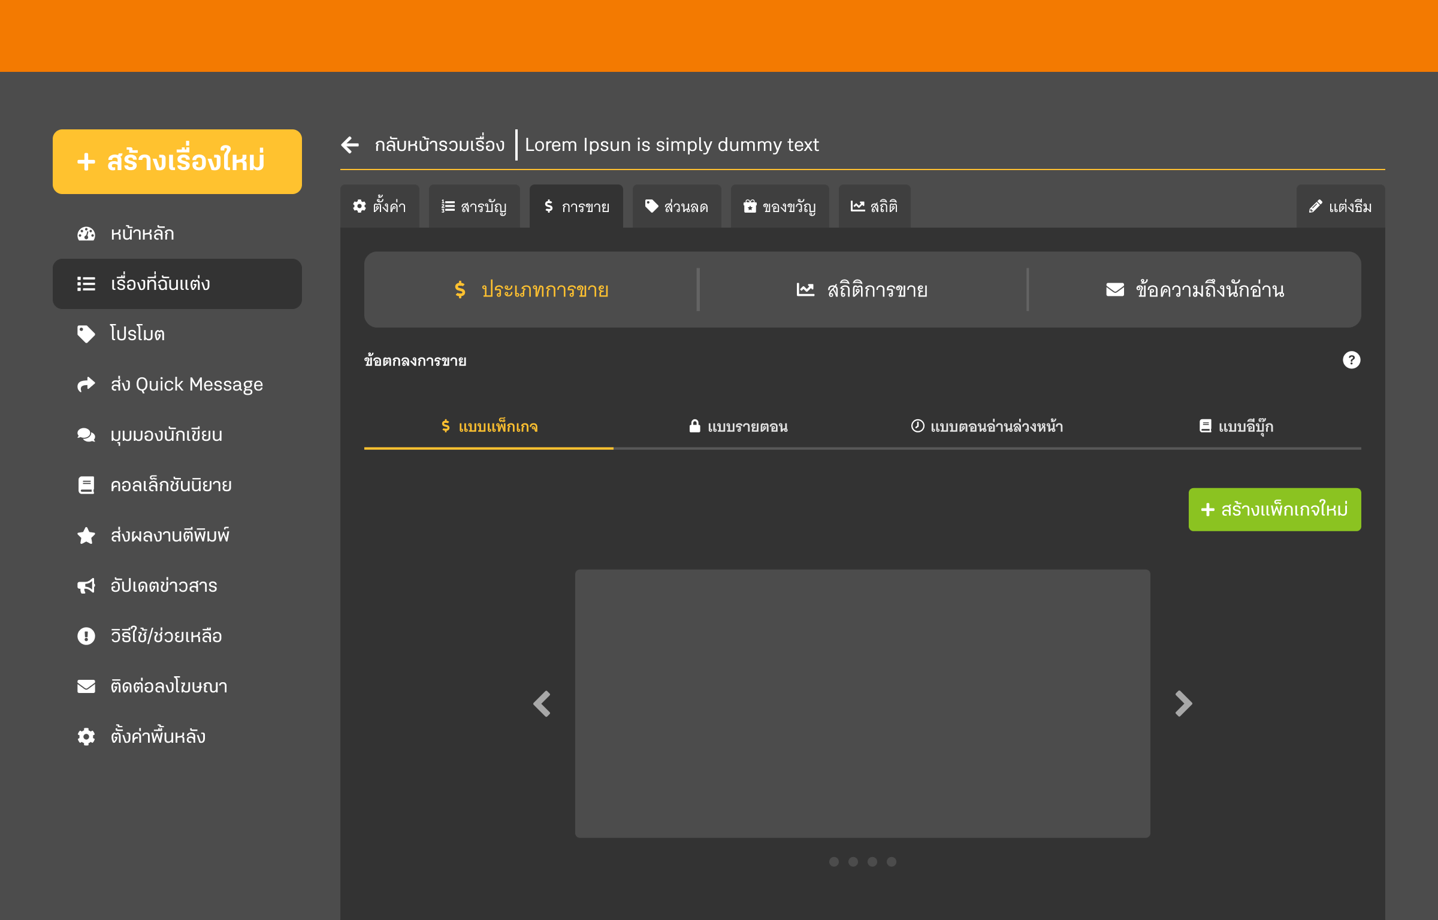Click the สร้างเรื่องใหม่ button
Image resolution: width=1438 pixels, height=920 pixels.
tap(177, 162)
